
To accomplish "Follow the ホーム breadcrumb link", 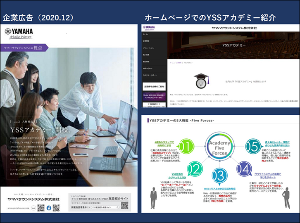I will pos(172,63).
